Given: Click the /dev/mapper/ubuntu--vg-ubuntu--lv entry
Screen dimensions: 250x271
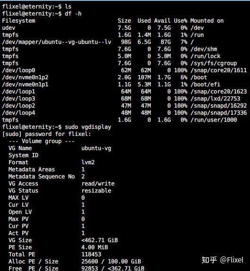Looking at the screenshot, I should point(57,42).
